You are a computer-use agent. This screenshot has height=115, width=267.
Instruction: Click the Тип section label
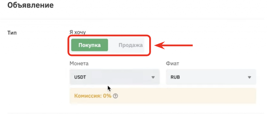(x=12, y=33)
